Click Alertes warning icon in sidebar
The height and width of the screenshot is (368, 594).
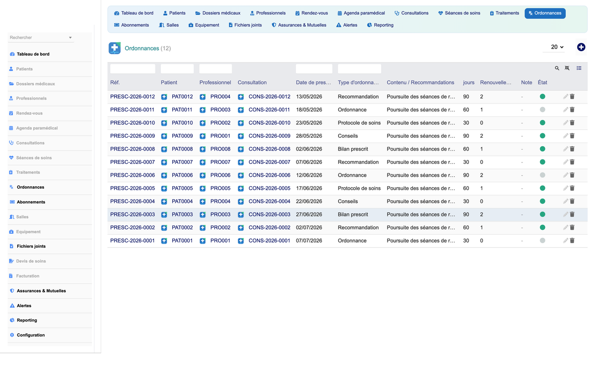coord(12,306)
